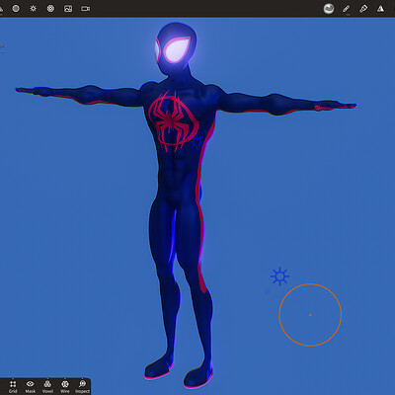Select the light gizmo beside the legs
Image resolution: width=395 pixels, height=395 pixels.
pyautogui.click(x=280, y=276)
